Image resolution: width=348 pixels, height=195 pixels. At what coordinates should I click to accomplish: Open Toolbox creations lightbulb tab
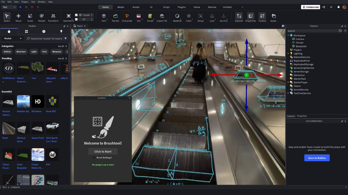pyautogui.click(x=61, y=31)
